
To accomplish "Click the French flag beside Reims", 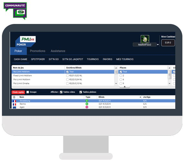I will click(15, 104).
